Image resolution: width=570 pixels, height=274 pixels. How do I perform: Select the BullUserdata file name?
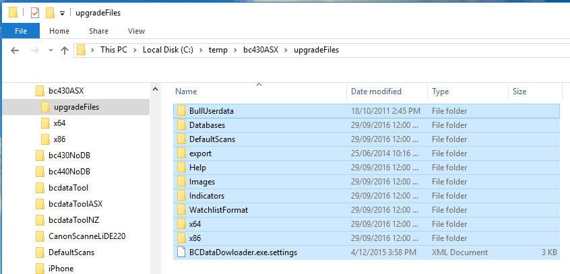pos(211,111)
